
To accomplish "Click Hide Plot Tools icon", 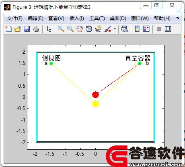I will coord(159,29).
